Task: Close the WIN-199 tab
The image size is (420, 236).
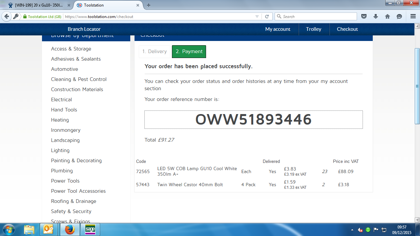Action: point(70,5)
